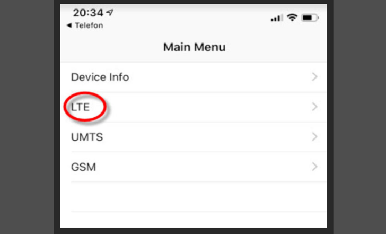Expand GSM via its chevron arrow
Image resolution: width=386 pixels, height=234 pixels.
[x=314, y=167]
